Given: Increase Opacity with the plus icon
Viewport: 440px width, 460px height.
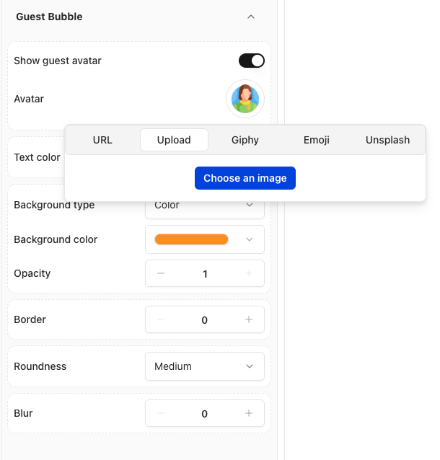Looking at the screenshot, I should tap(249, 273).
